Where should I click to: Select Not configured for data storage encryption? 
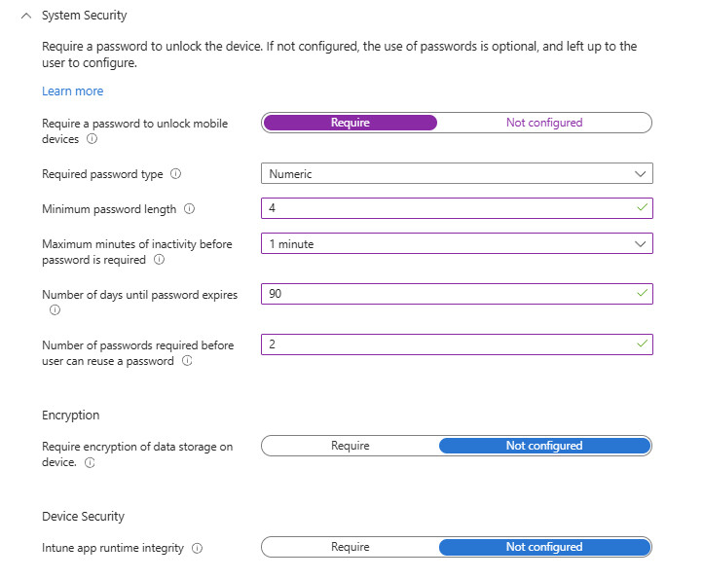pyautogui.click(x=543, y=446)
